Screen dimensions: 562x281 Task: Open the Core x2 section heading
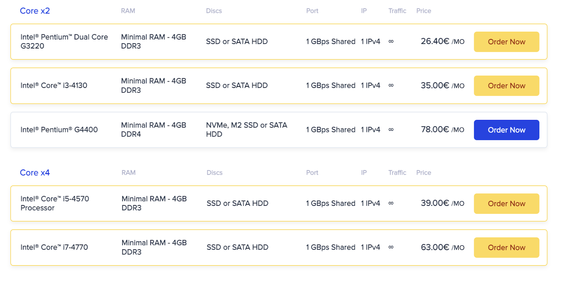click(35, 11)
